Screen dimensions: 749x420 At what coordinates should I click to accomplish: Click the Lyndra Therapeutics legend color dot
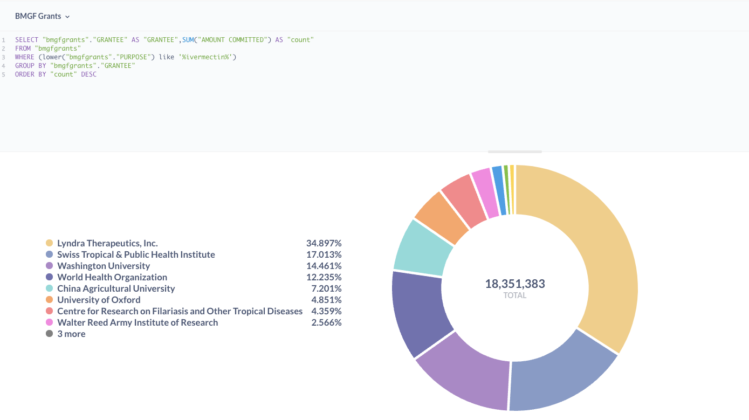[50, 243]
